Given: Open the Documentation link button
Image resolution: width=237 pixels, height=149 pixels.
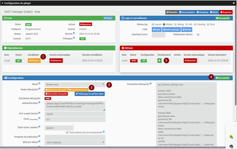Looking at the screenshot, I should coord(187,12).
